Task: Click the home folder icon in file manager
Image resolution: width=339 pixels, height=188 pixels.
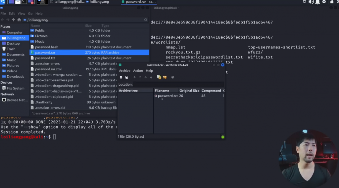Action: 19,20
